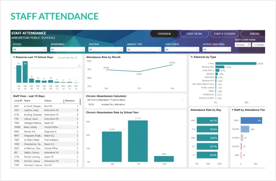The height and width of the screenshot is (181, 276).
Task: Click the Mon attendance rate bar
Action: pos(207,120)
